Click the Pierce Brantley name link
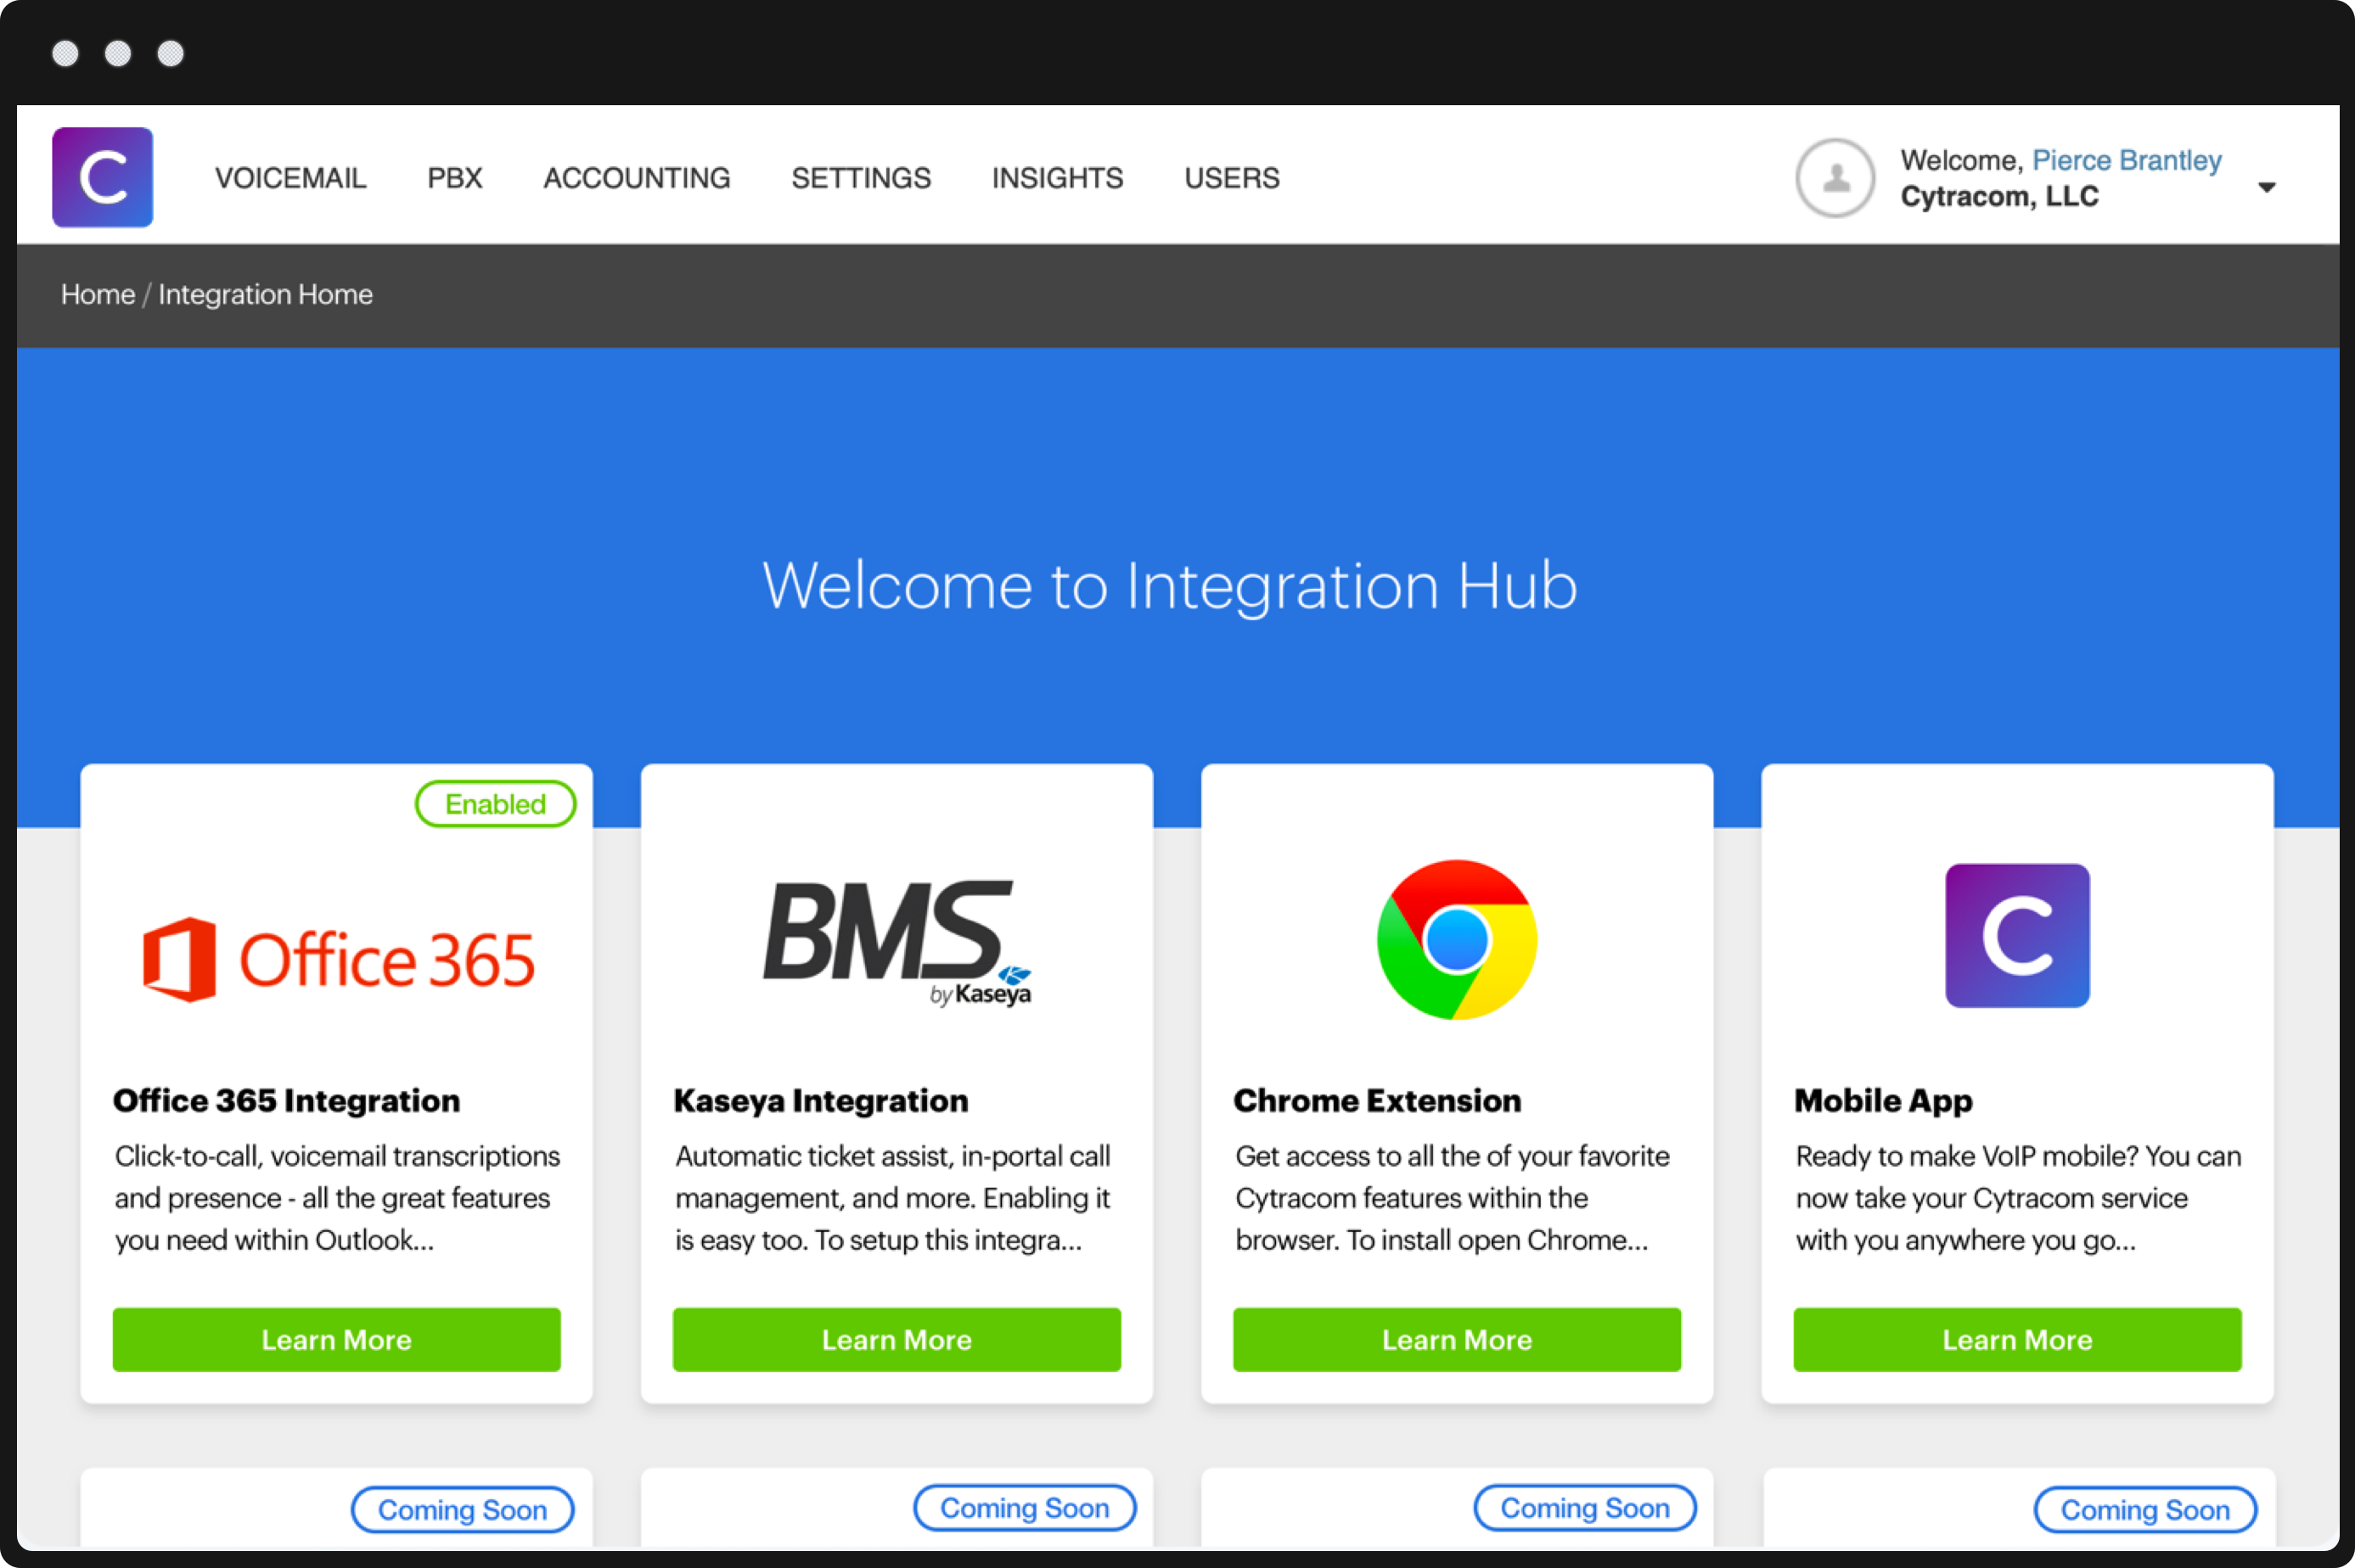 pyautogui.click(x=2127, y=160)
